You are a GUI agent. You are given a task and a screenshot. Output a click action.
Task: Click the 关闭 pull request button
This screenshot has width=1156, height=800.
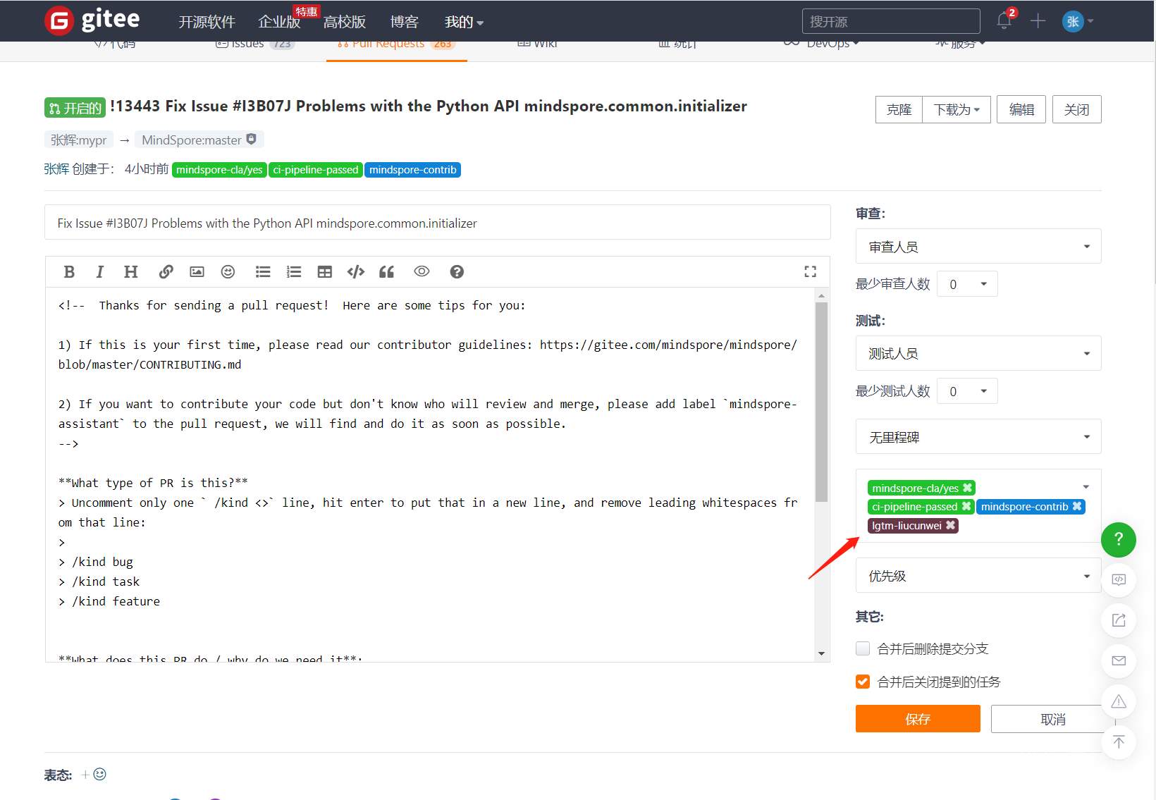(x=1076, y=109)
